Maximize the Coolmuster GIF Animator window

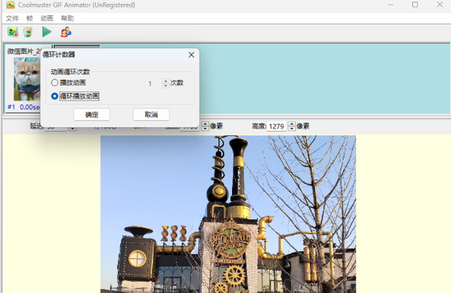pyautogui.click(x=414, y=5)
